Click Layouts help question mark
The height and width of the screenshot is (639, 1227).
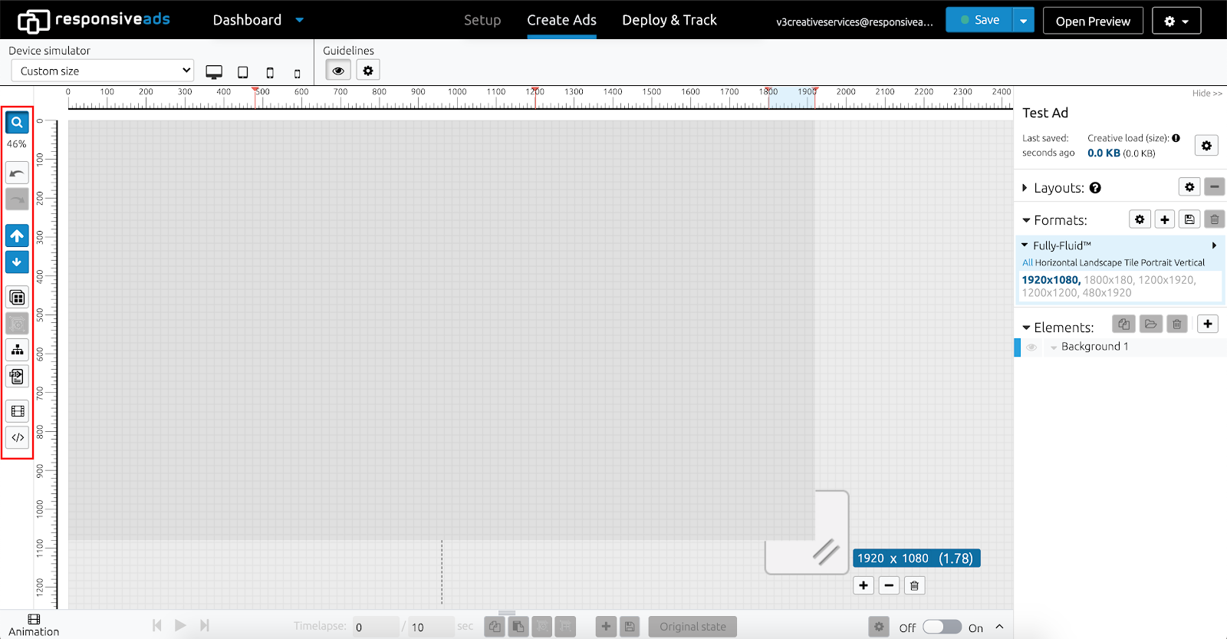point(1095,188)
